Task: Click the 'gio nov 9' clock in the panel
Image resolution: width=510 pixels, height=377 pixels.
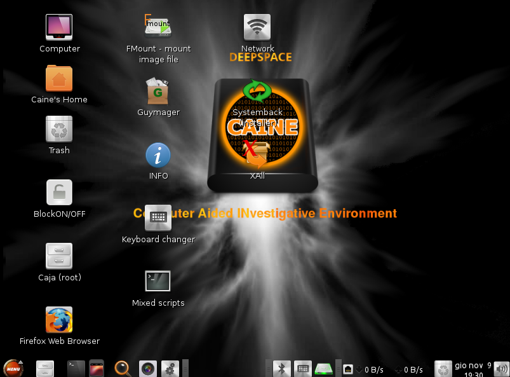Action: click(473, 369)
